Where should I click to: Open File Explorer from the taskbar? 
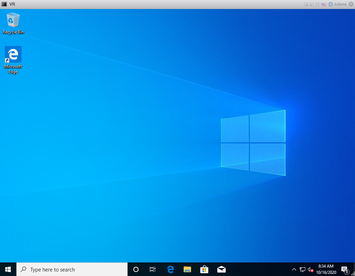tap(187, 269)
